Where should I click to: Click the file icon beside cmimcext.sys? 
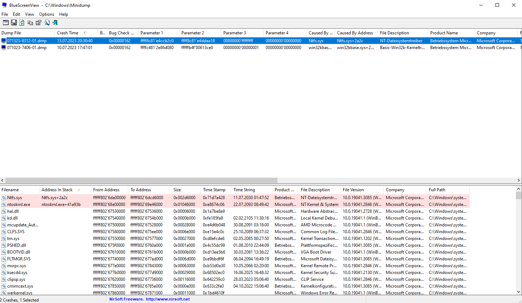(4, 286)
